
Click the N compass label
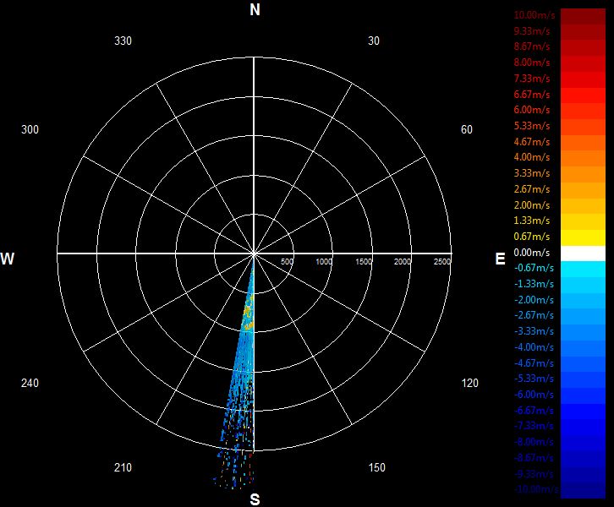coord(255,10)
